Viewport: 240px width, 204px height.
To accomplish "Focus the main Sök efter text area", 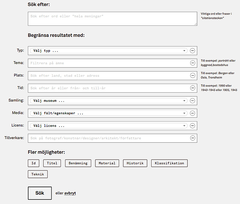I will (x=112, y=19).
